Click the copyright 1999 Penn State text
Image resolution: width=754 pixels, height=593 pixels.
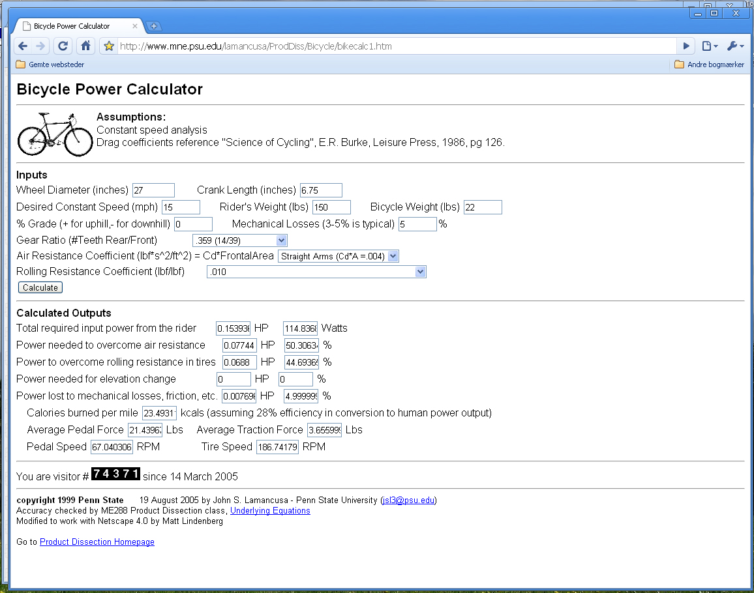coord(70,500)
